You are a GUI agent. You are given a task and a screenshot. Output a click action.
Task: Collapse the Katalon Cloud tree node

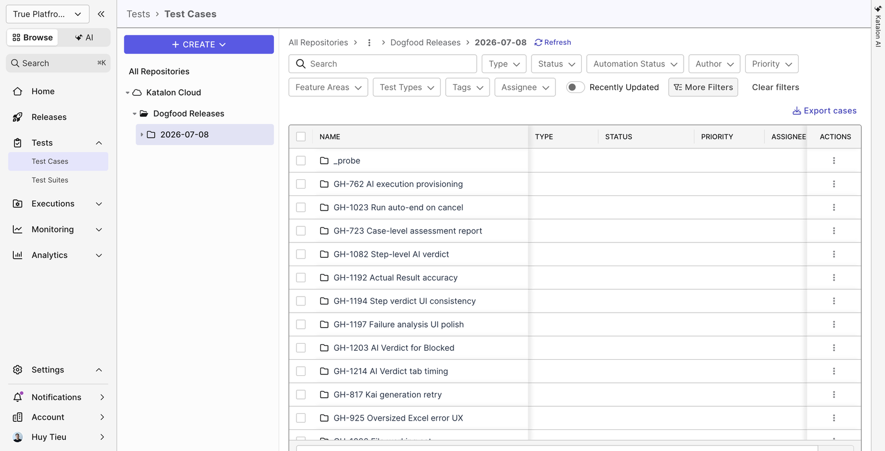127,93
